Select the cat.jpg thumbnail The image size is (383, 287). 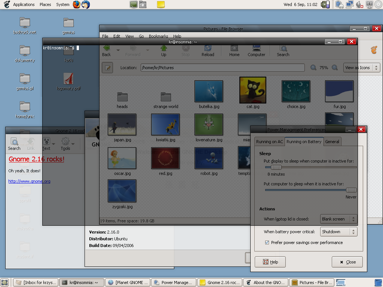click(x=253, y=90)
